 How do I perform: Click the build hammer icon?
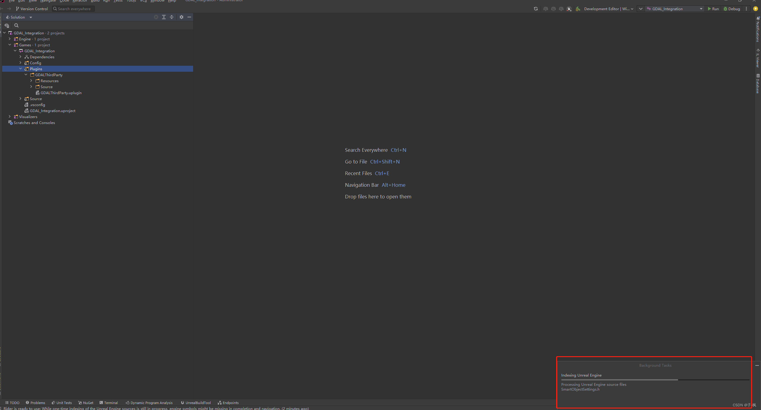pyautogui.click(x=578, y=9)
